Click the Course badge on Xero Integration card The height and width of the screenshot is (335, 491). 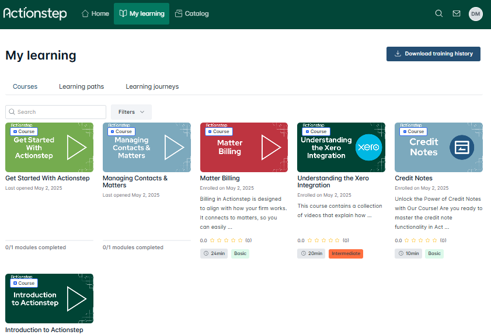tap(316, 131)
